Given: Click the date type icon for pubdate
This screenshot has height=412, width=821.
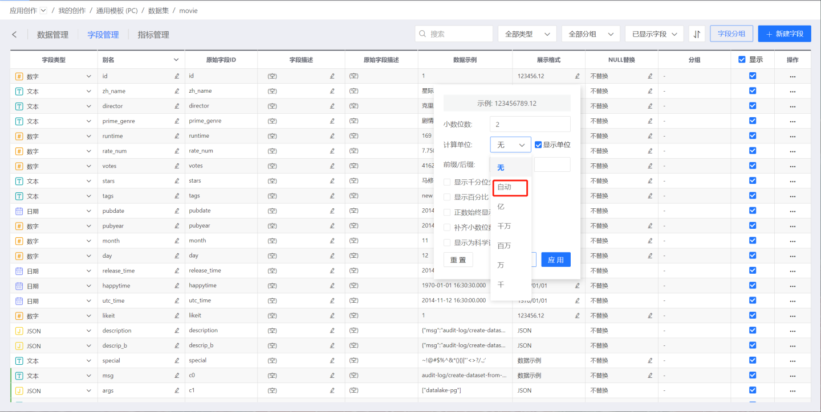Looking at the screenshot, I should [x=19, y=211].
